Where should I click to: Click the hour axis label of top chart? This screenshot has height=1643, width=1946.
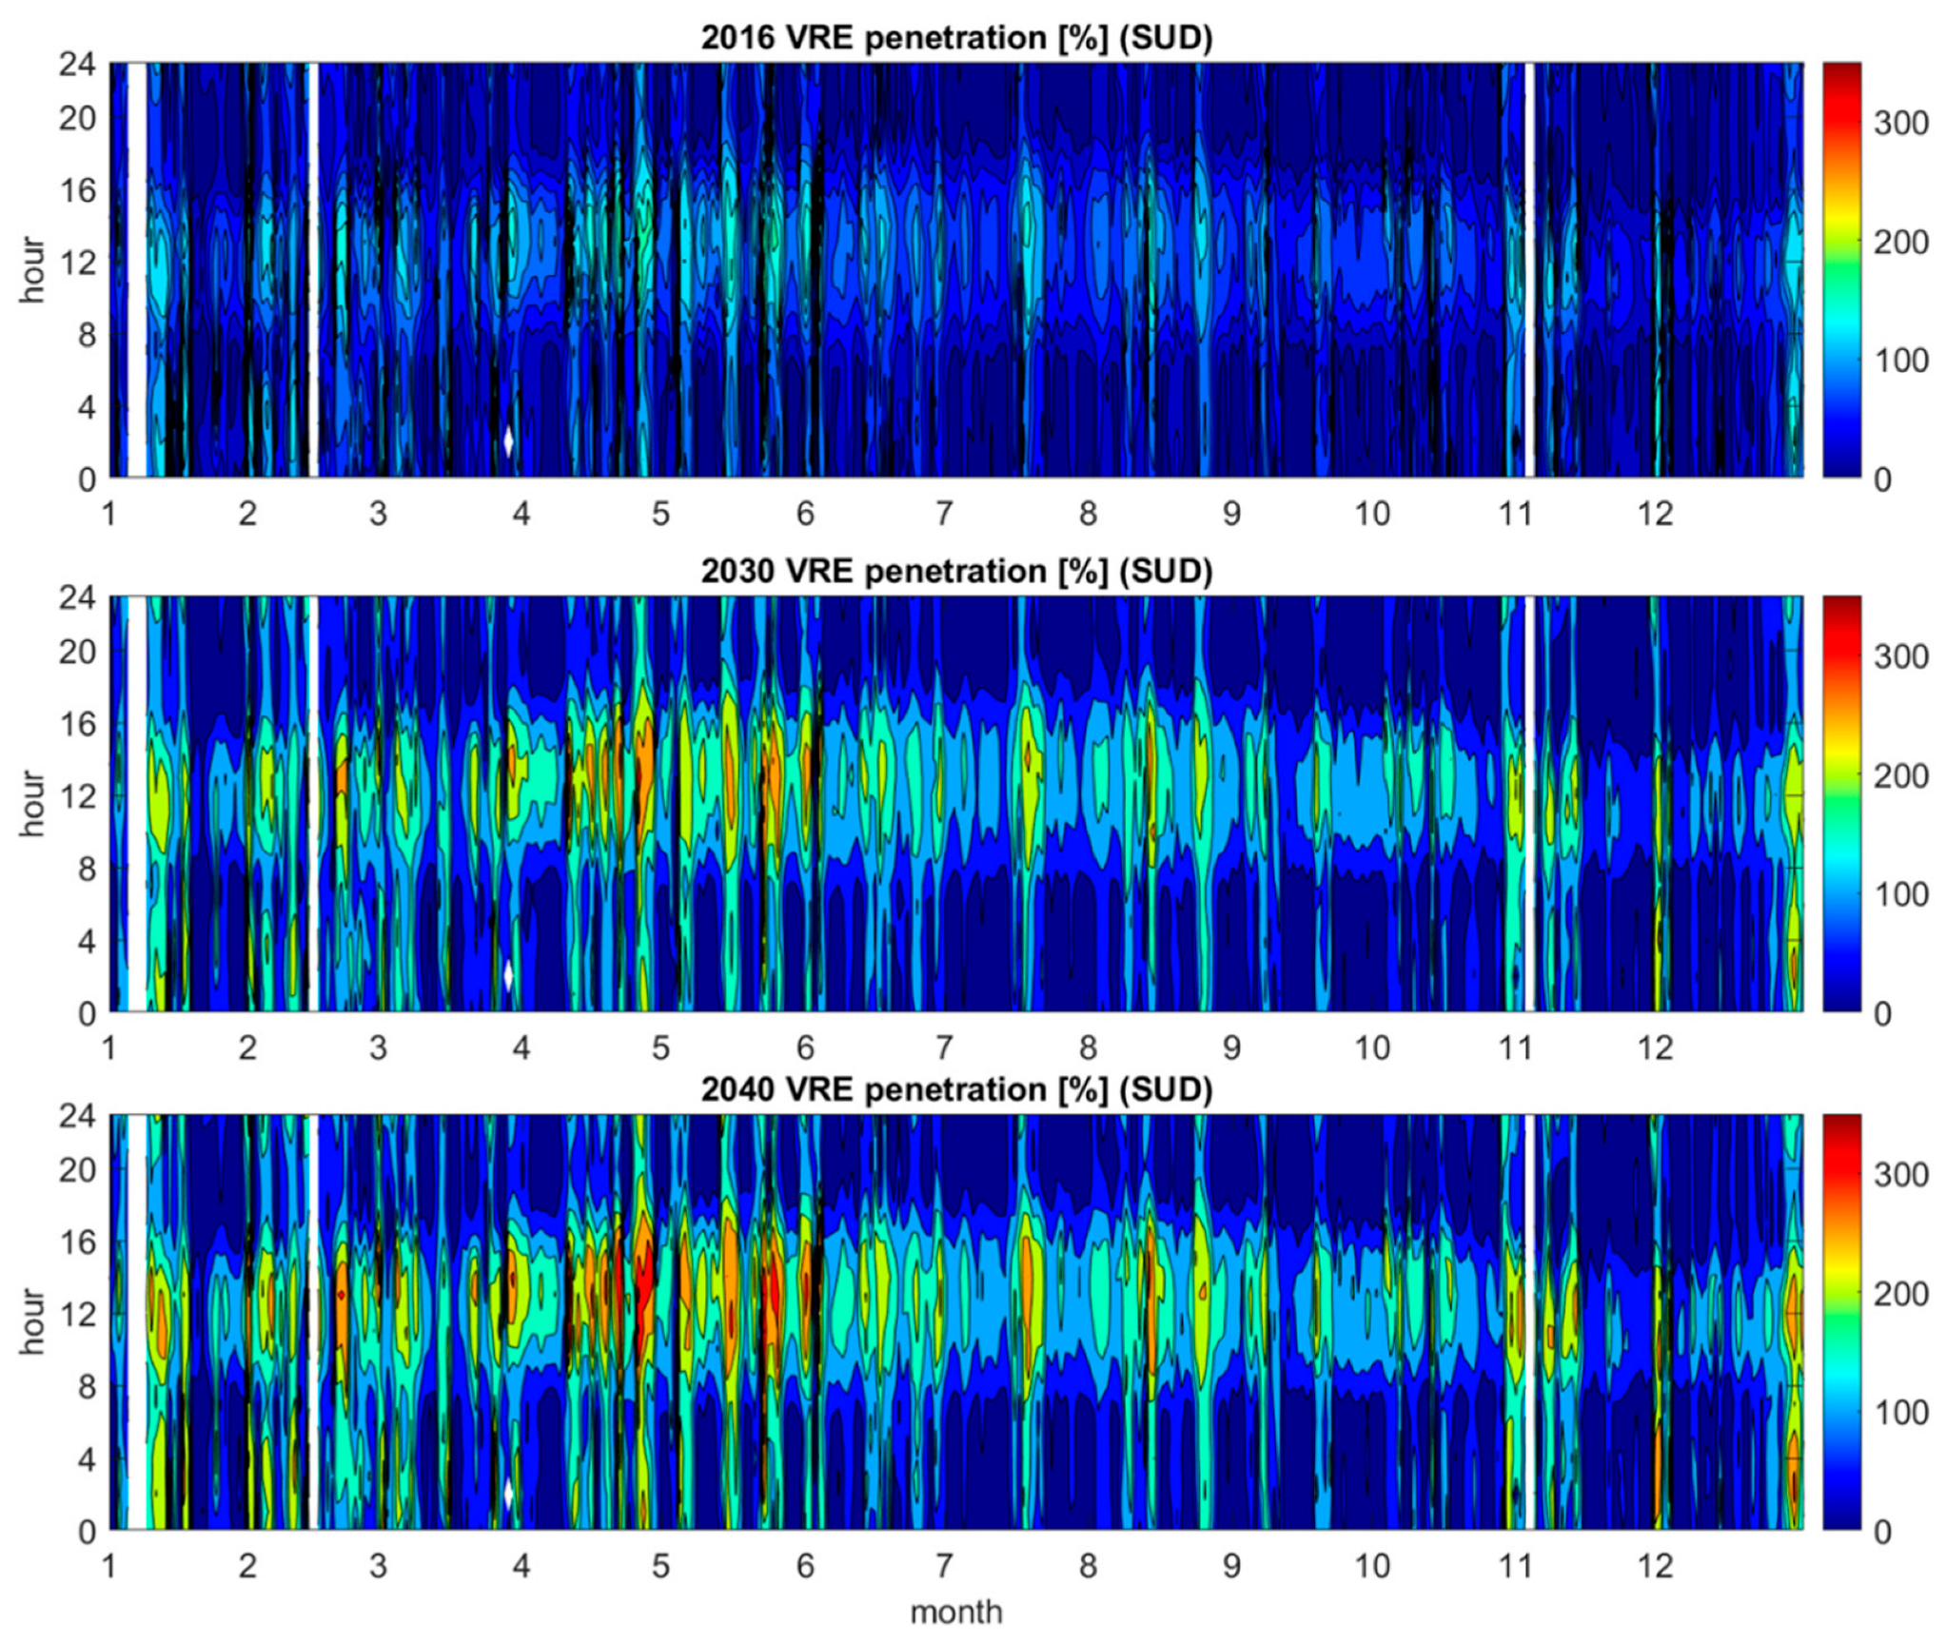pyautogui.click(x=32, y=270)
